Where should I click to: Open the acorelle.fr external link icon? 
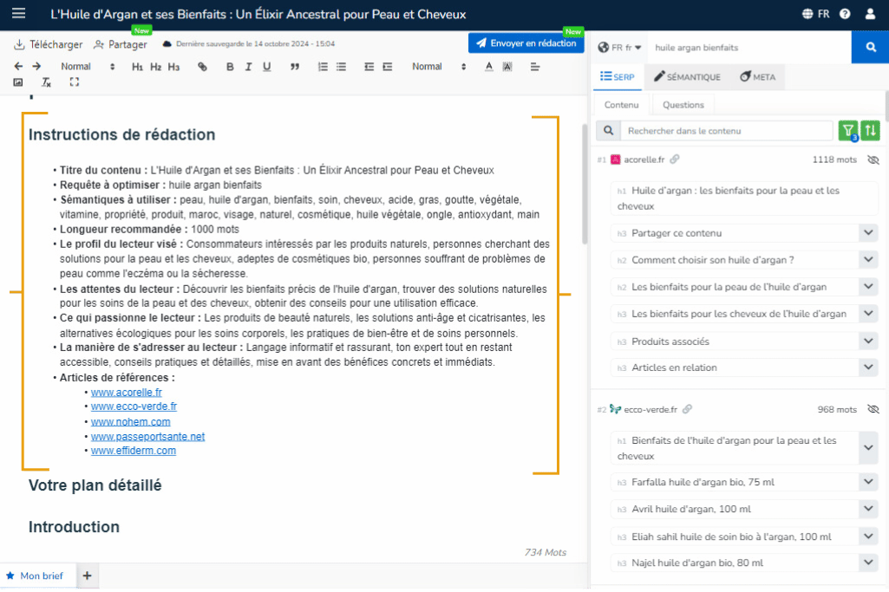tap(674, 159)
